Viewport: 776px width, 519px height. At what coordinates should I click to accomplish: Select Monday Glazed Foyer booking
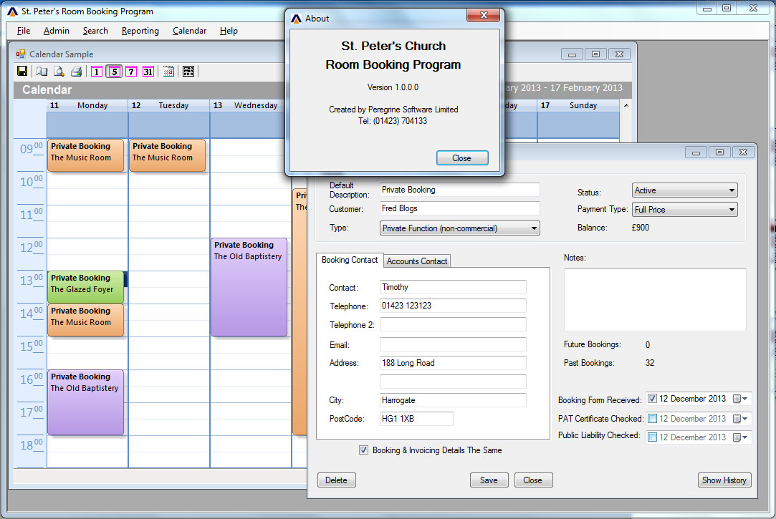coord(85,287)
